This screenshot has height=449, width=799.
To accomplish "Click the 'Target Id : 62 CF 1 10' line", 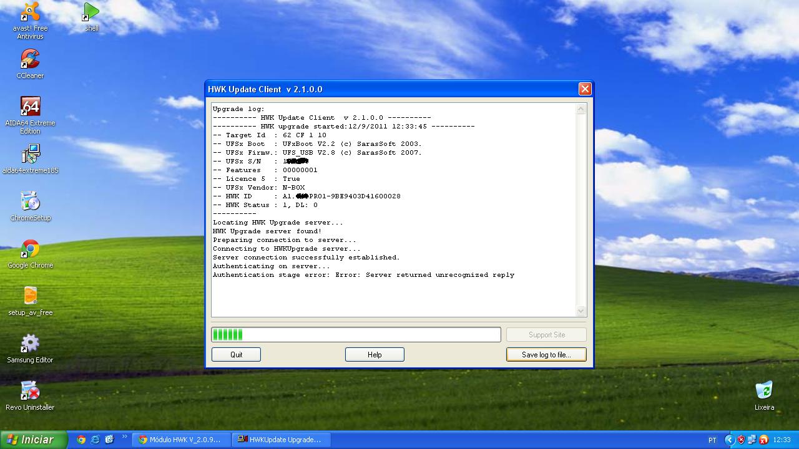I will pos(269,135).
